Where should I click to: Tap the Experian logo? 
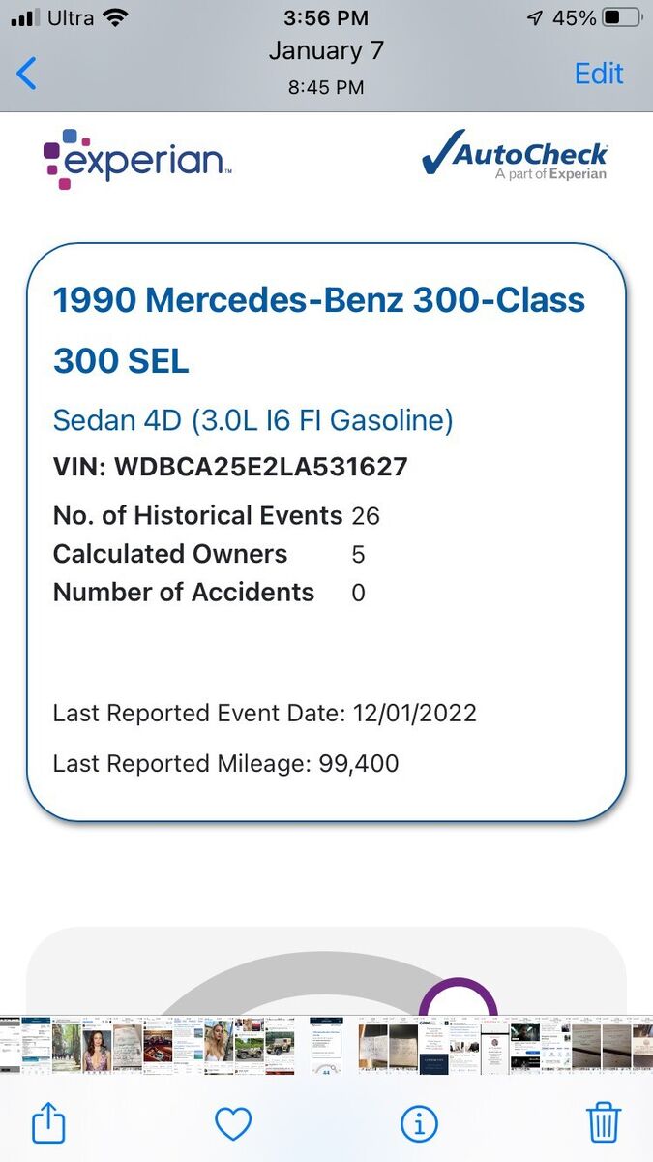[136, 159]
